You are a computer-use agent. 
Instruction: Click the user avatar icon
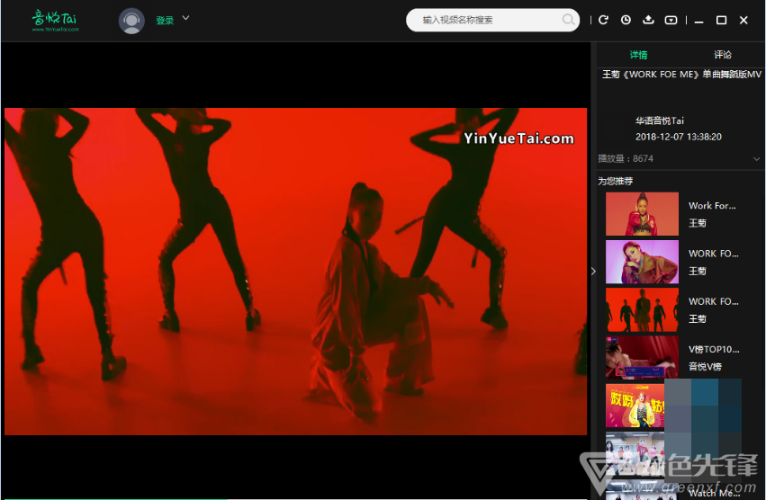point(131,21)
